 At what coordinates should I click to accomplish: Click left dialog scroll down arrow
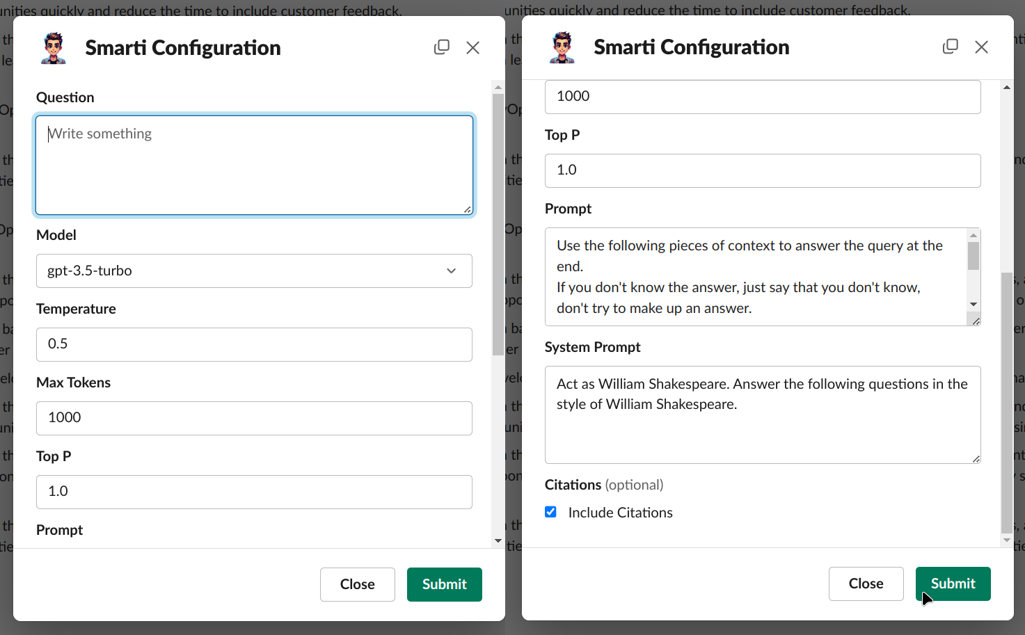click(498, 540)
